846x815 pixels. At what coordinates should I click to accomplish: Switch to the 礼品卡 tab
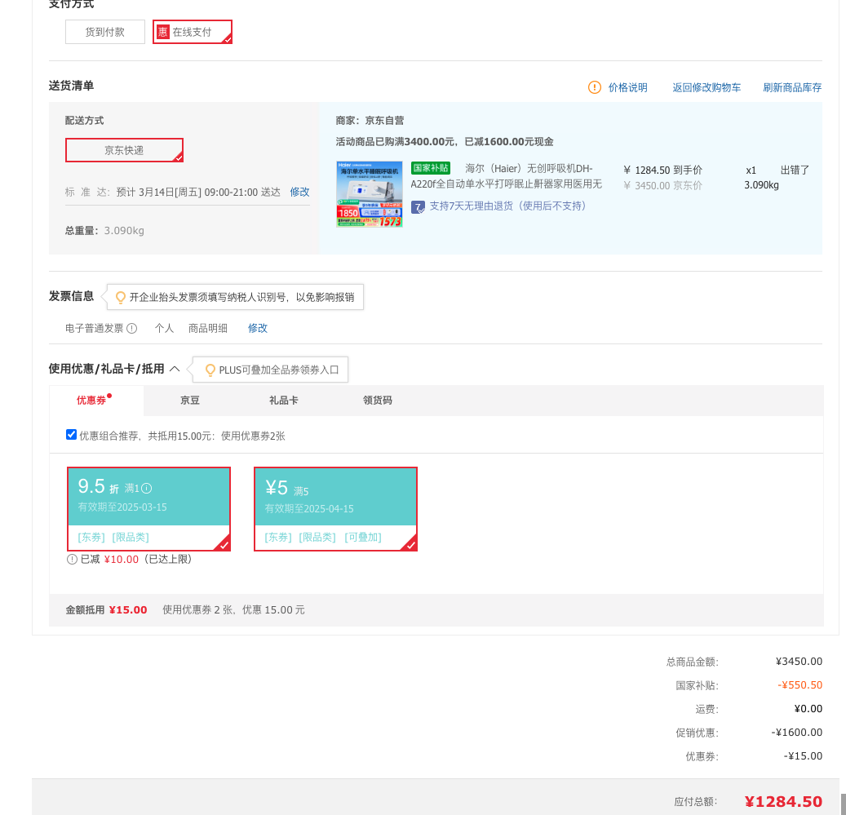[284, 401]
